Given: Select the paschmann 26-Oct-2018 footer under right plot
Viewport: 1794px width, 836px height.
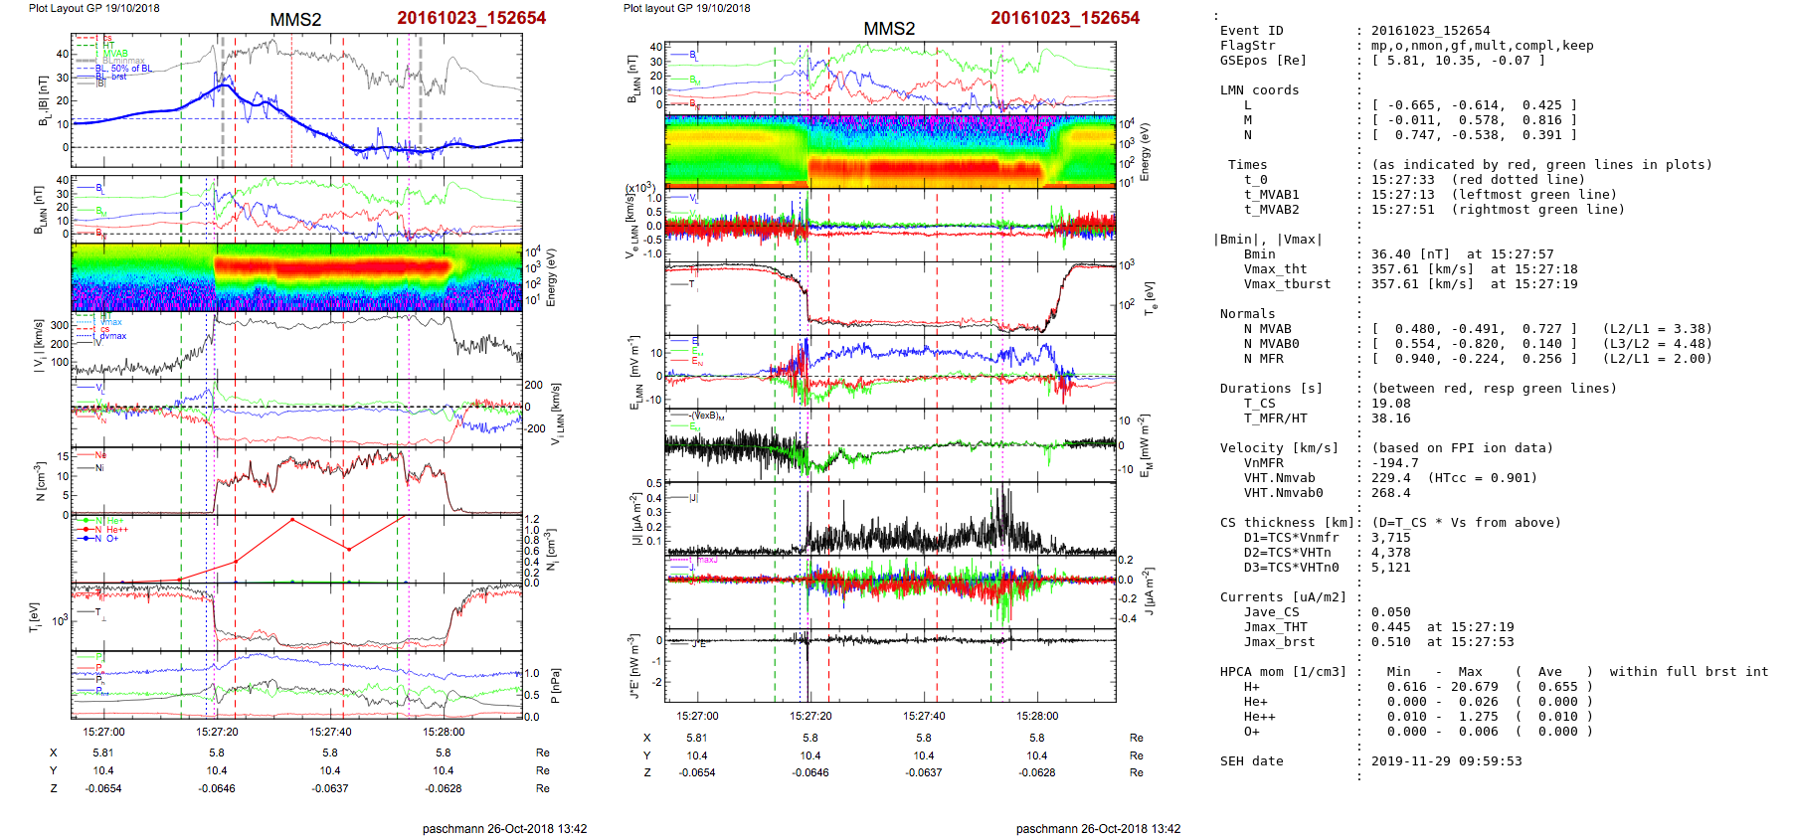Looking at the screenshot, I should point(1098,828).
